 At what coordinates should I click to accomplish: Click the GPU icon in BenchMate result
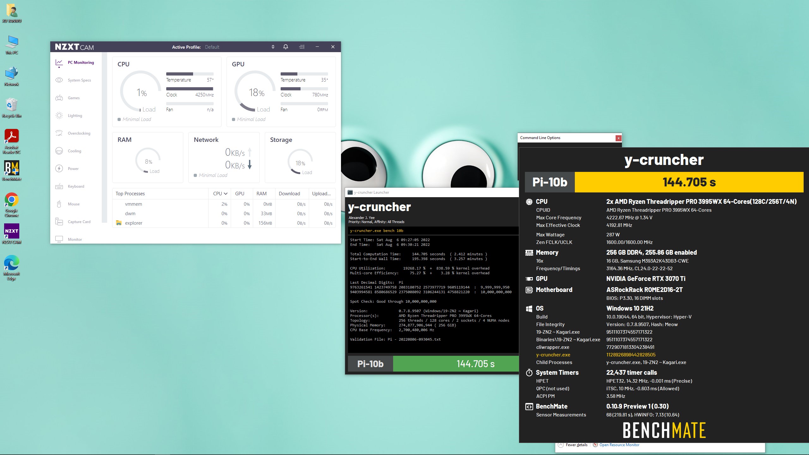(529, 279)
